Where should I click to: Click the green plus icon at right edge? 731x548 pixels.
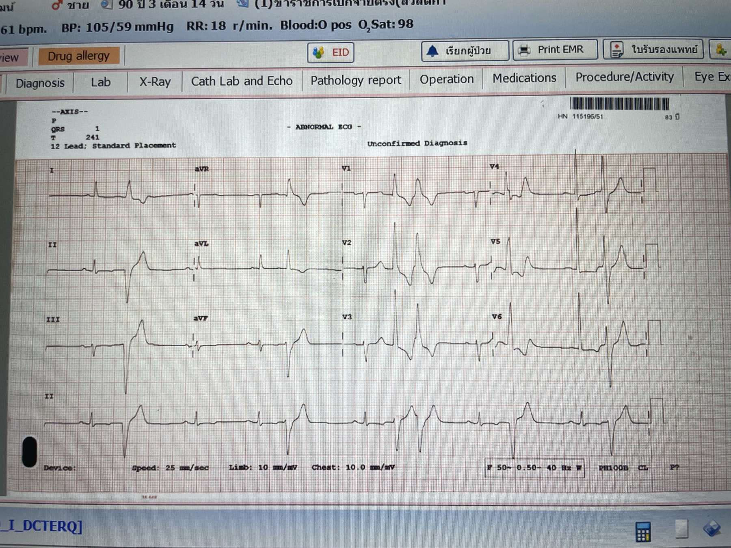coord(721,50)
